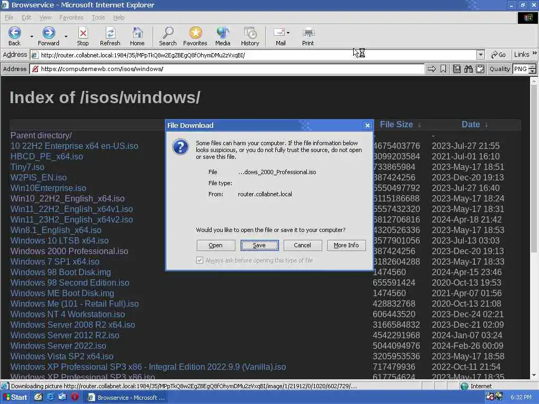Open the Tools menu
539x404 pixels.
[x=98, y=17]
